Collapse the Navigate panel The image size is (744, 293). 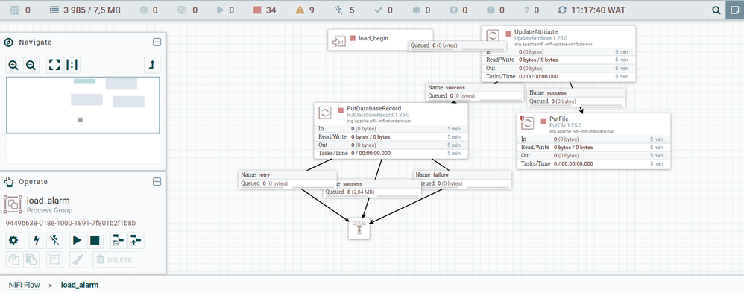157,42
